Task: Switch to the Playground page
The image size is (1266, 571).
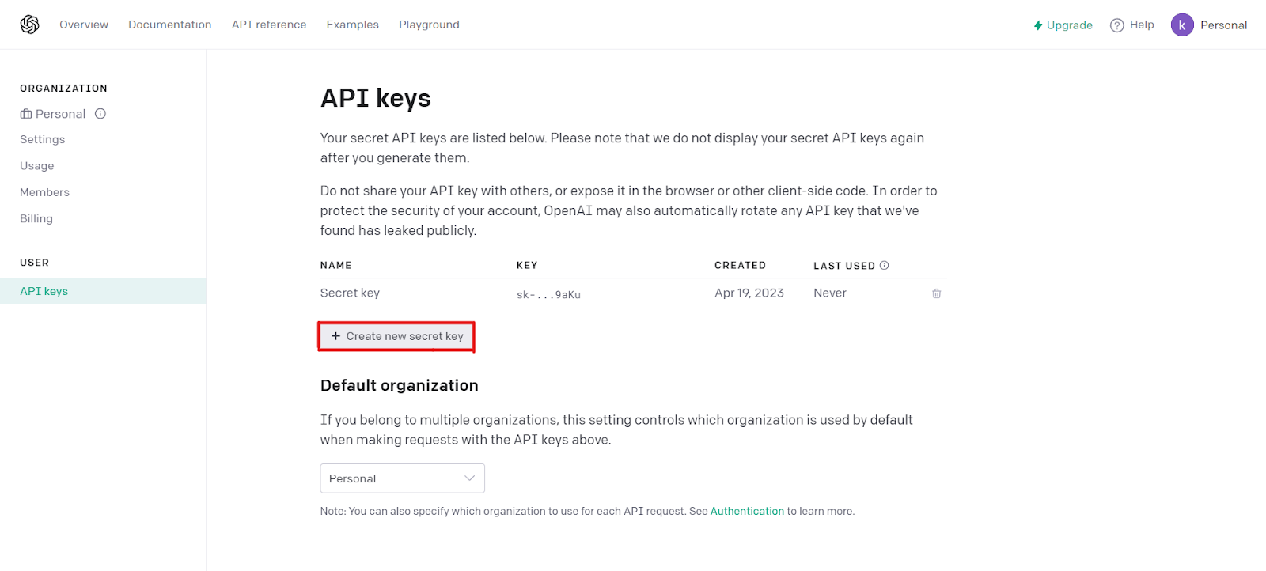Action: tap(429, 25)
